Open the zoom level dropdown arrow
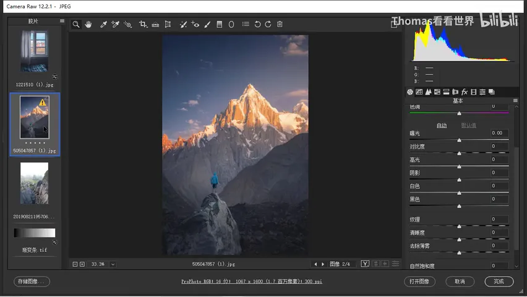 click(113, 264)
